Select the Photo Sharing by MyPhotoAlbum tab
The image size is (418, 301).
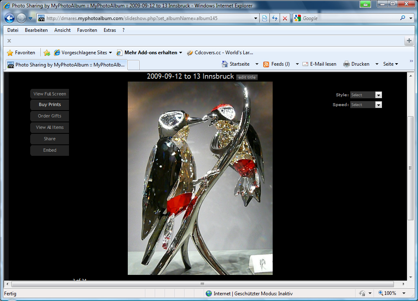pos(67,65)
